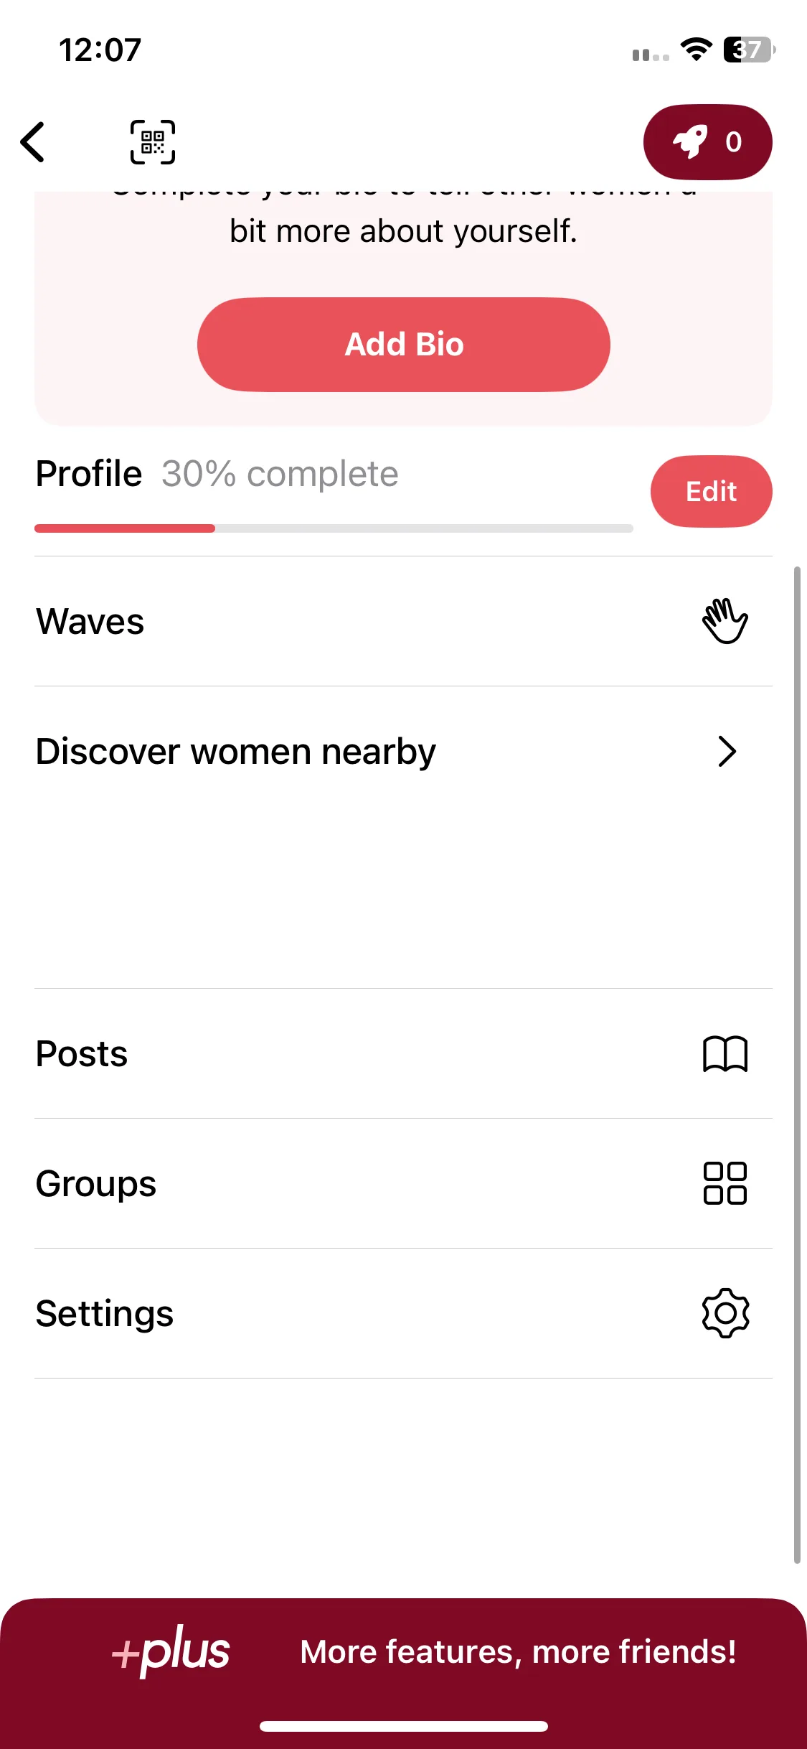Click the Edit profile button
Image resolution: width=807 pixels, height=1749 pixels.
point(712,492)
